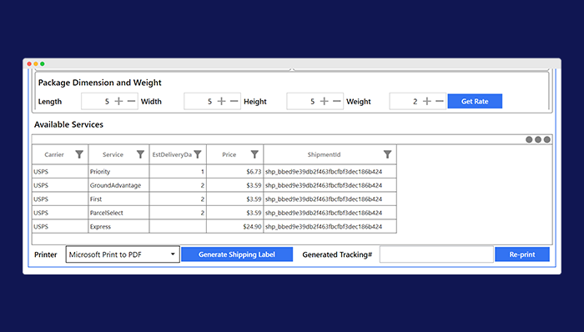Click the USPS carrier cell in Express row
The image size is (584, 332).
click(60, 226)
